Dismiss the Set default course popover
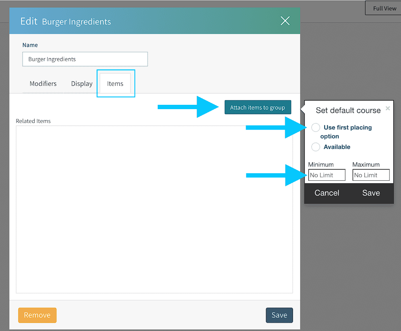Screen dimensions: 401x331 (388, 108)
